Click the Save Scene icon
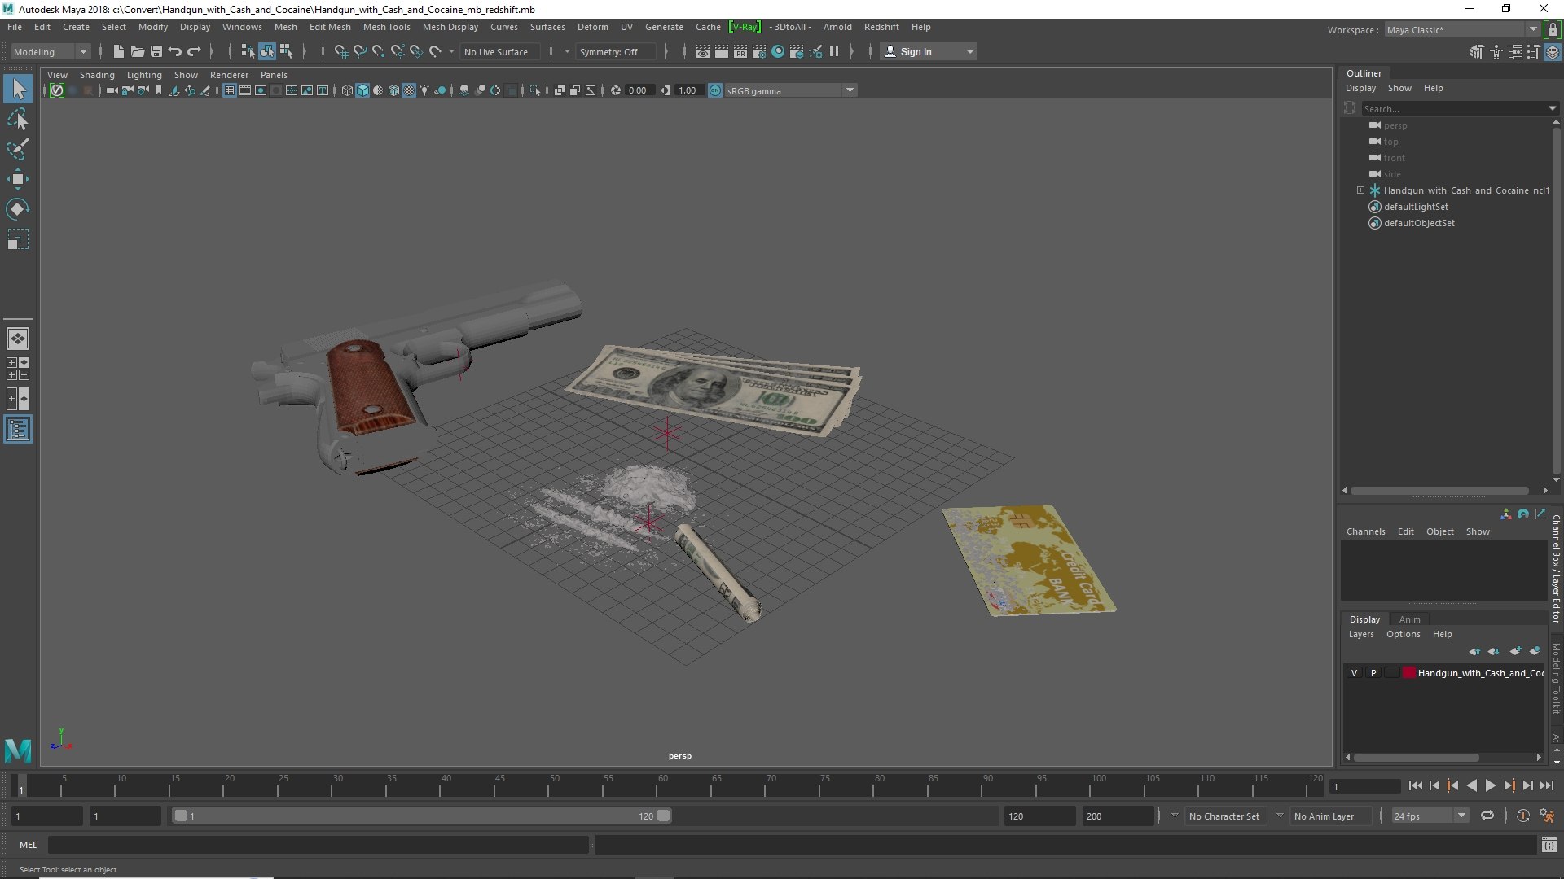 156,51
